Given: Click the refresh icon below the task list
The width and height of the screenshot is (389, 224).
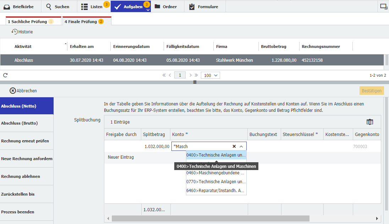Looking at the screenshot, I should point(5,75).
